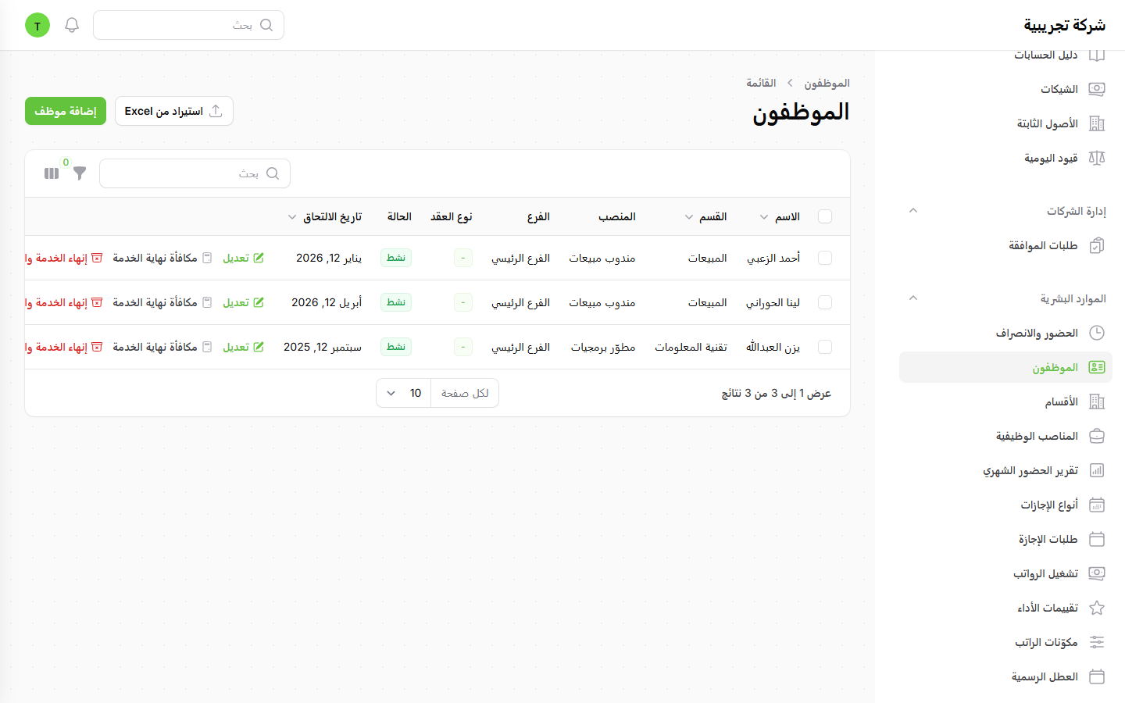
Task: Select all rows with the header checkbox
Action: coord(825,216)
